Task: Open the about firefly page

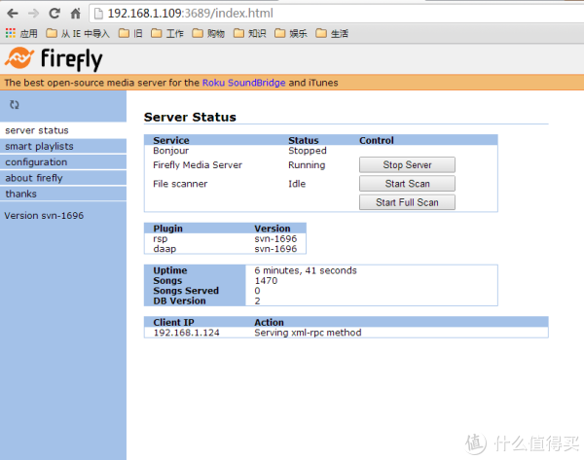Action: click(x=33, y=178)
